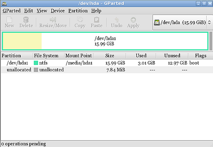Click the used space yellow area of hda1
213x147 pixels.
click(22, 41)
